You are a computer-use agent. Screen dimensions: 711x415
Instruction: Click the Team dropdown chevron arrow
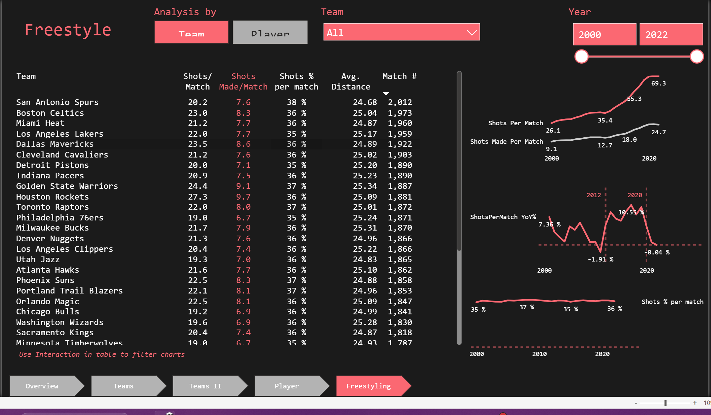point(471,33)
